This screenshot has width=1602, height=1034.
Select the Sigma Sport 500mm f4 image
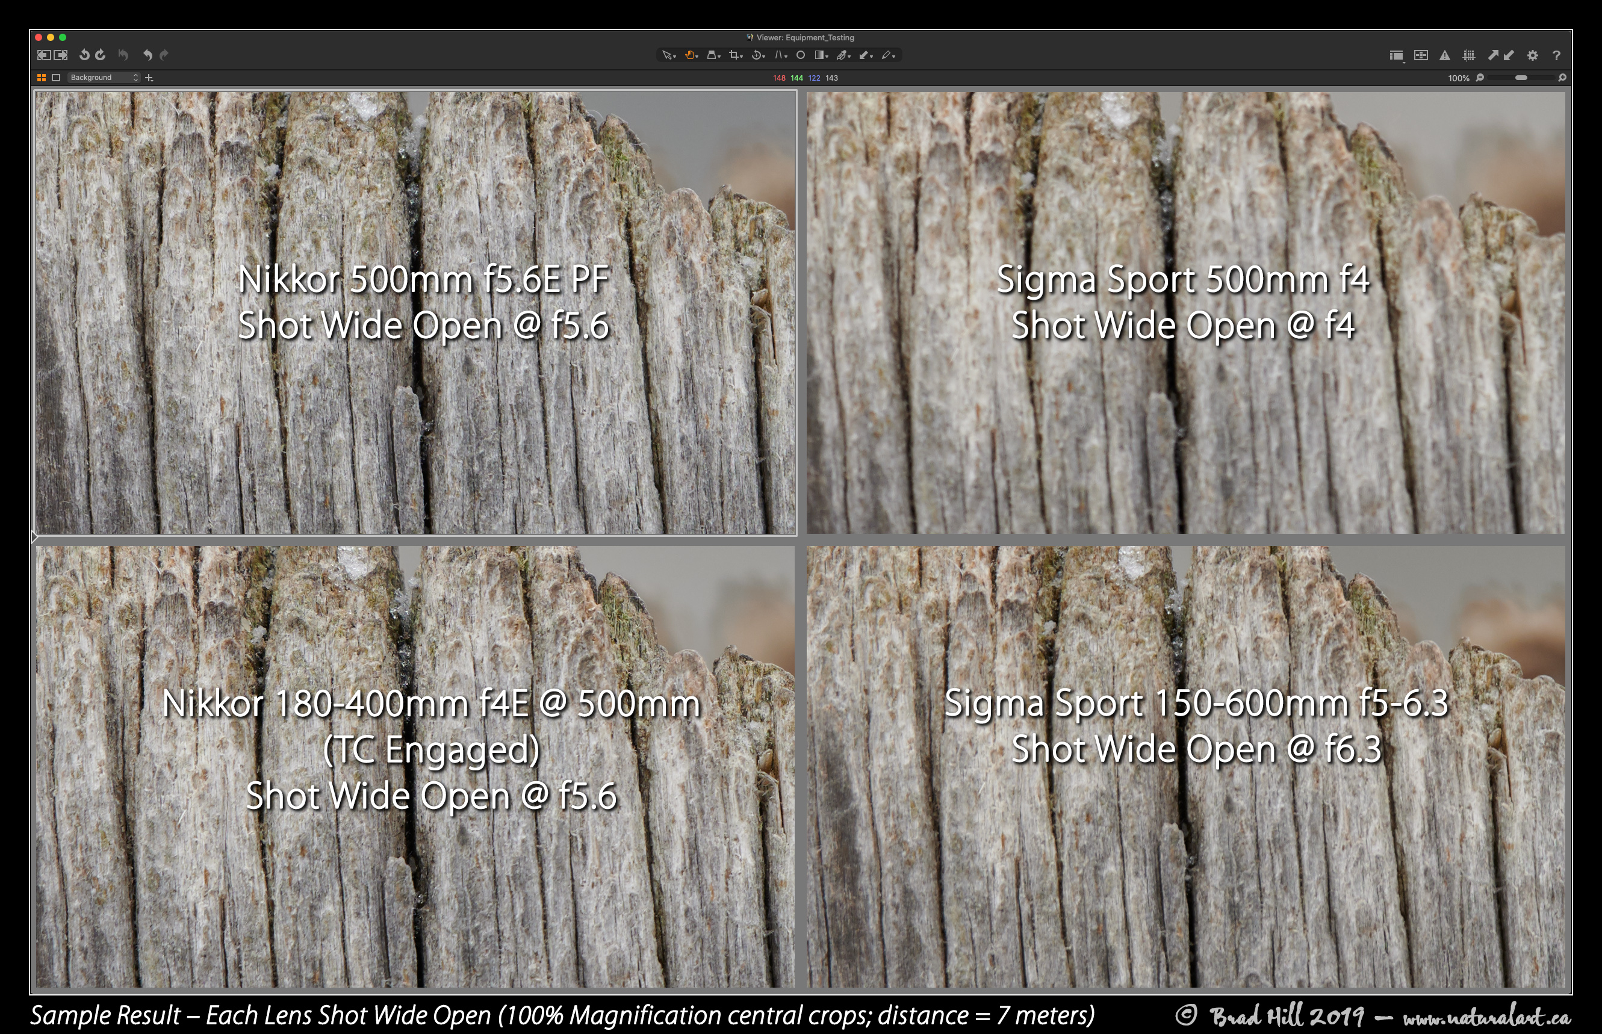1186,313
